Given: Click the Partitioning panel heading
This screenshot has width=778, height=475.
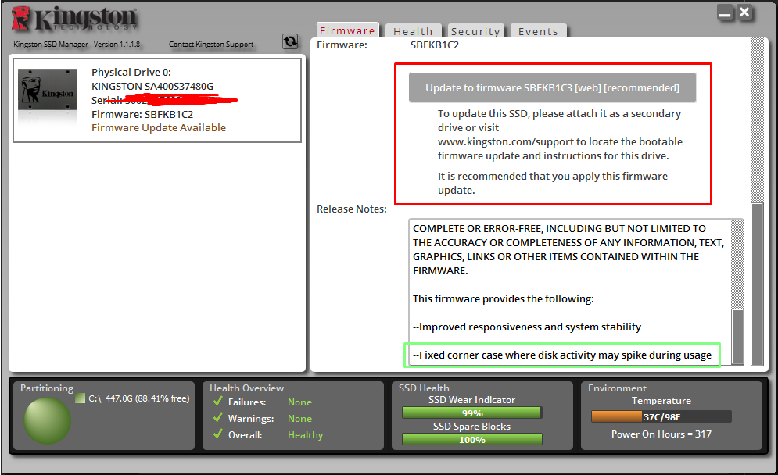Looking at the screenshot, I should pyautogui.click(x=47, y=387).
